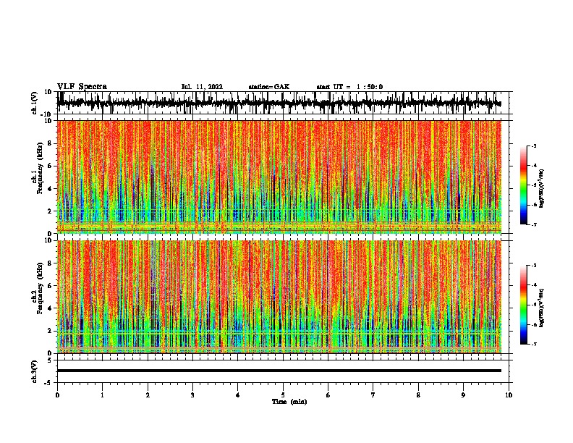The image size is (573, 443).
Task: Click the thick black ch.3 trace line
Action: [x=279, y=371]
